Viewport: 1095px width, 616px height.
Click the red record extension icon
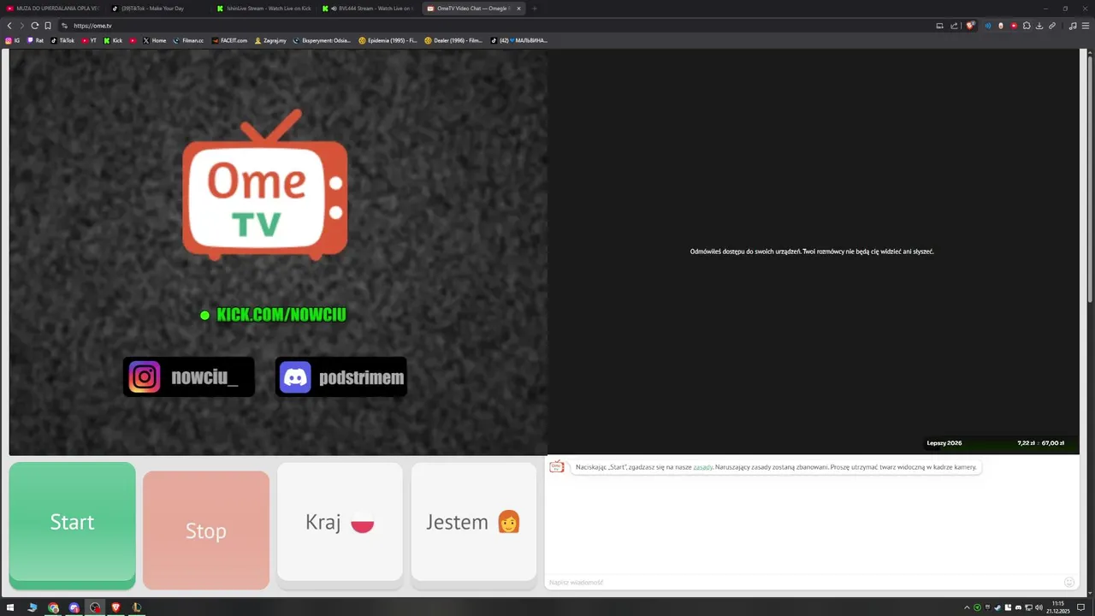(1014, 26)
